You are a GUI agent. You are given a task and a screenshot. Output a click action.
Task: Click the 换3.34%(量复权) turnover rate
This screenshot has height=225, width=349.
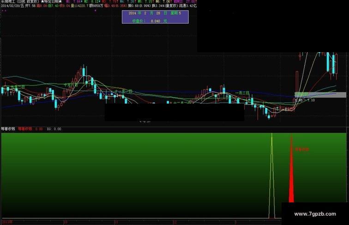[x=165, y=6]
